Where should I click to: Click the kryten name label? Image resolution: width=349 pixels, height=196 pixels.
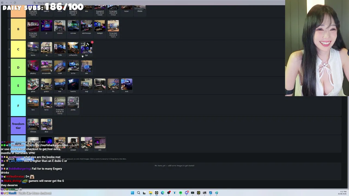point(127,11)
